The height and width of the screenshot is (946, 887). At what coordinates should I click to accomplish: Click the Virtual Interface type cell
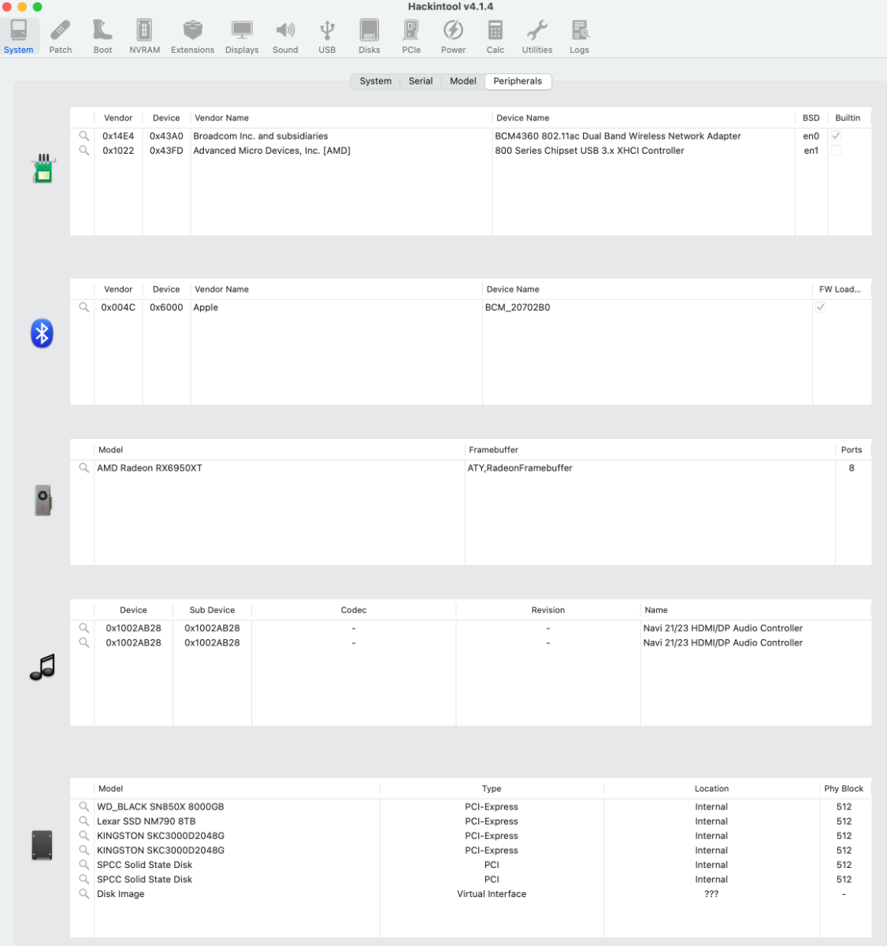[x=492, y=893]
